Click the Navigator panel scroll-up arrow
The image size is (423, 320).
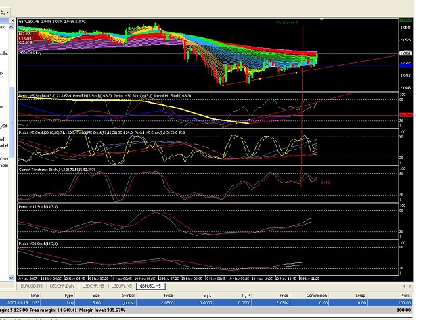coord(12,27)
